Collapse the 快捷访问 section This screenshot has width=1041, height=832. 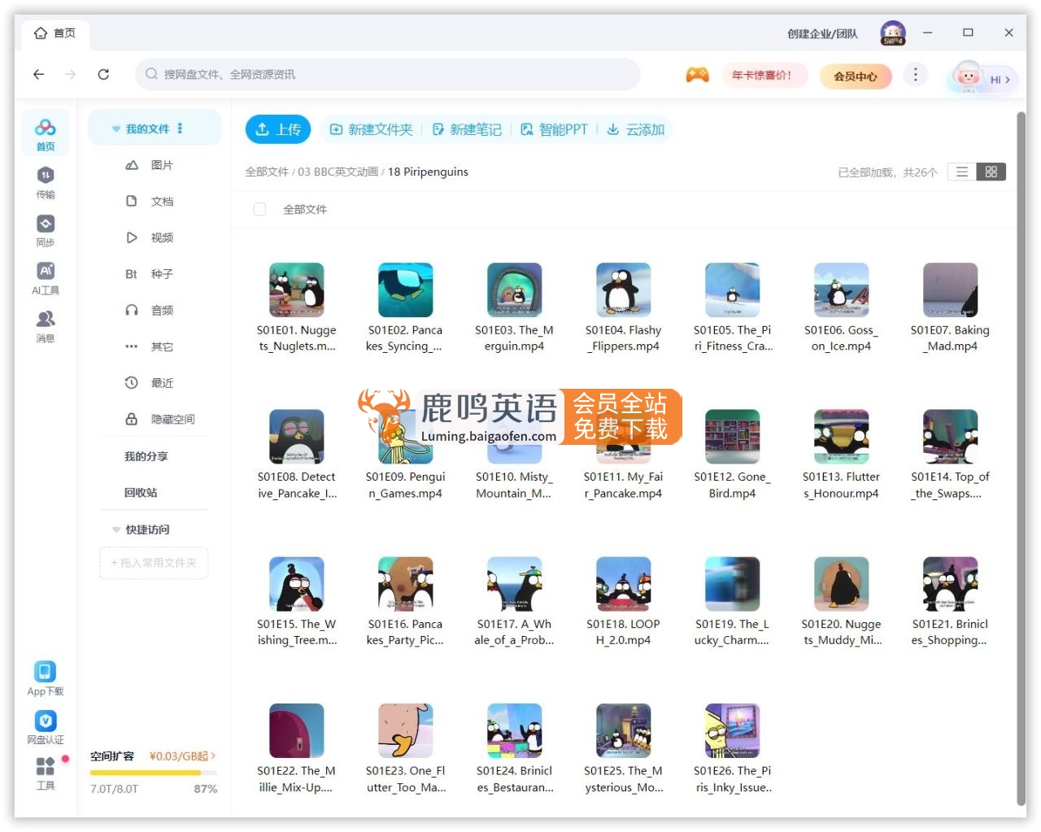pos(115,529)
